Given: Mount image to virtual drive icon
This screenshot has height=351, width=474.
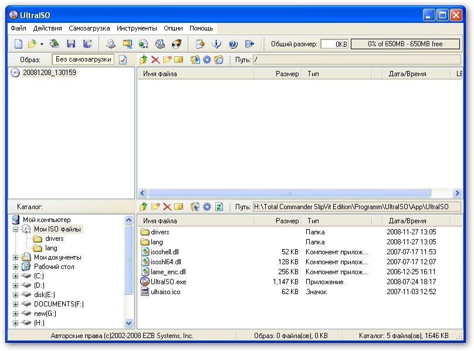Looking at the screenshot, I should (x=160, y=44).
